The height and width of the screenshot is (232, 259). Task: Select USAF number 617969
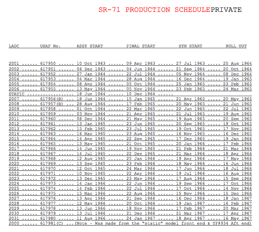(x=48, y=163)
